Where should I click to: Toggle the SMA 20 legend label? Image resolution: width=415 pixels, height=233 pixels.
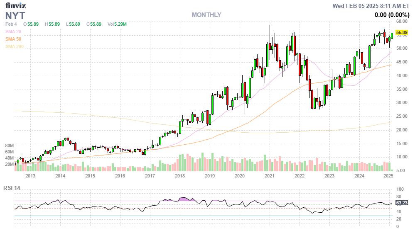(x=13, y=32)
